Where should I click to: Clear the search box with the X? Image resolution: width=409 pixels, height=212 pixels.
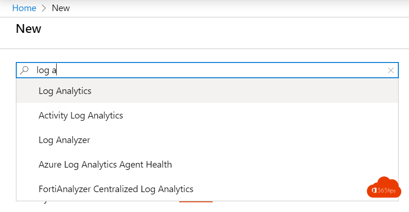[391, 70]
